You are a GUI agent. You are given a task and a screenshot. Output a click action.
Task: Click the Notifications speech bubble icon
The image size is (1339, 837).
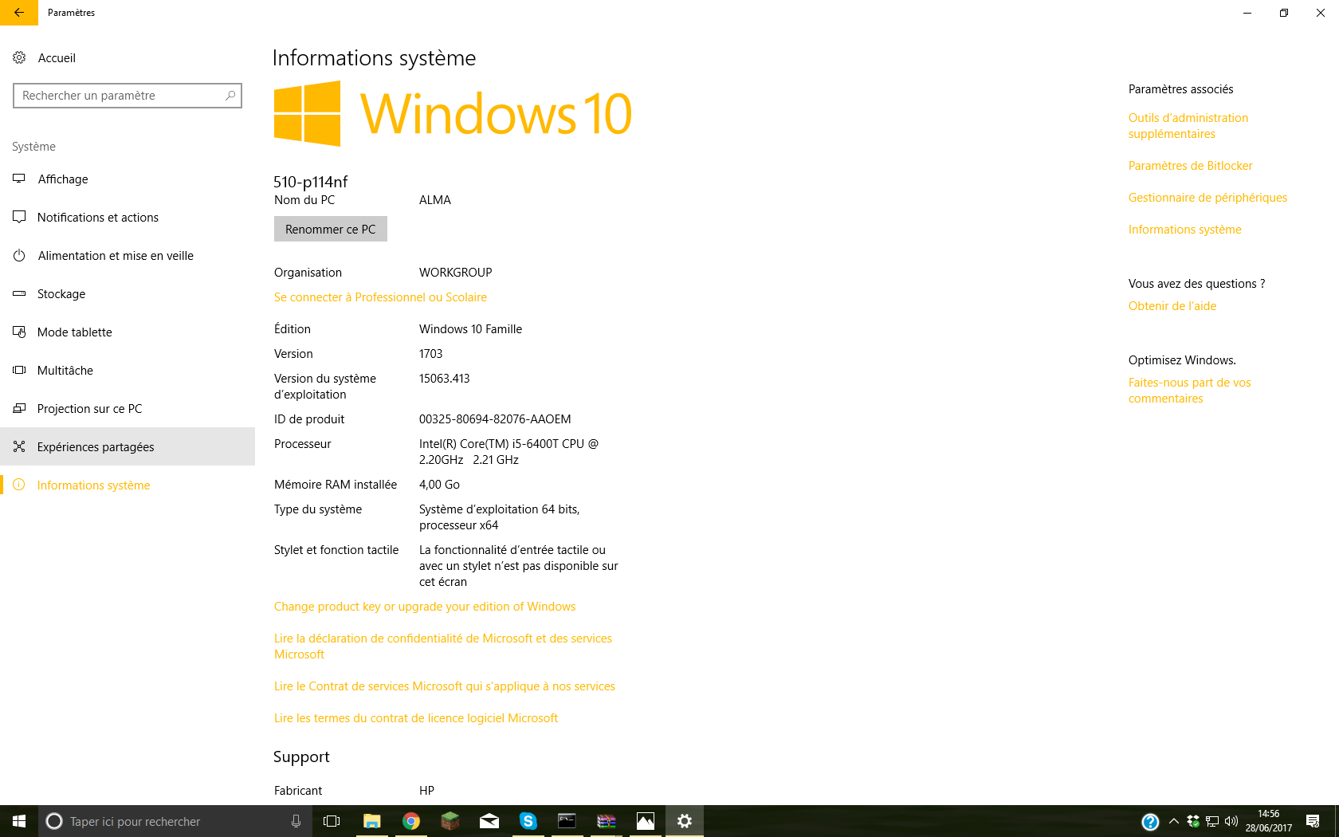point(19,217)
